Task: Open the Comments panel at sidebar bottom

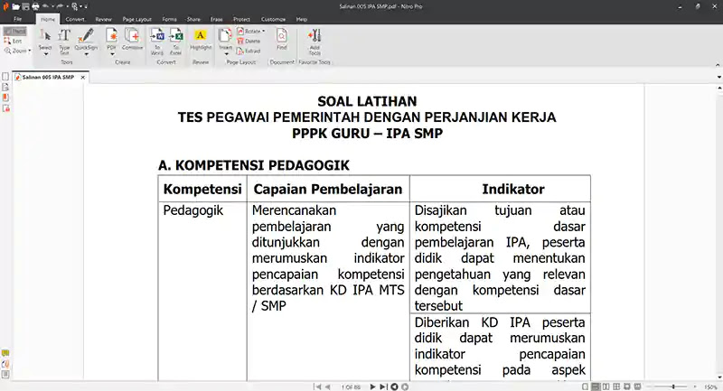Action: pos(5,353)
